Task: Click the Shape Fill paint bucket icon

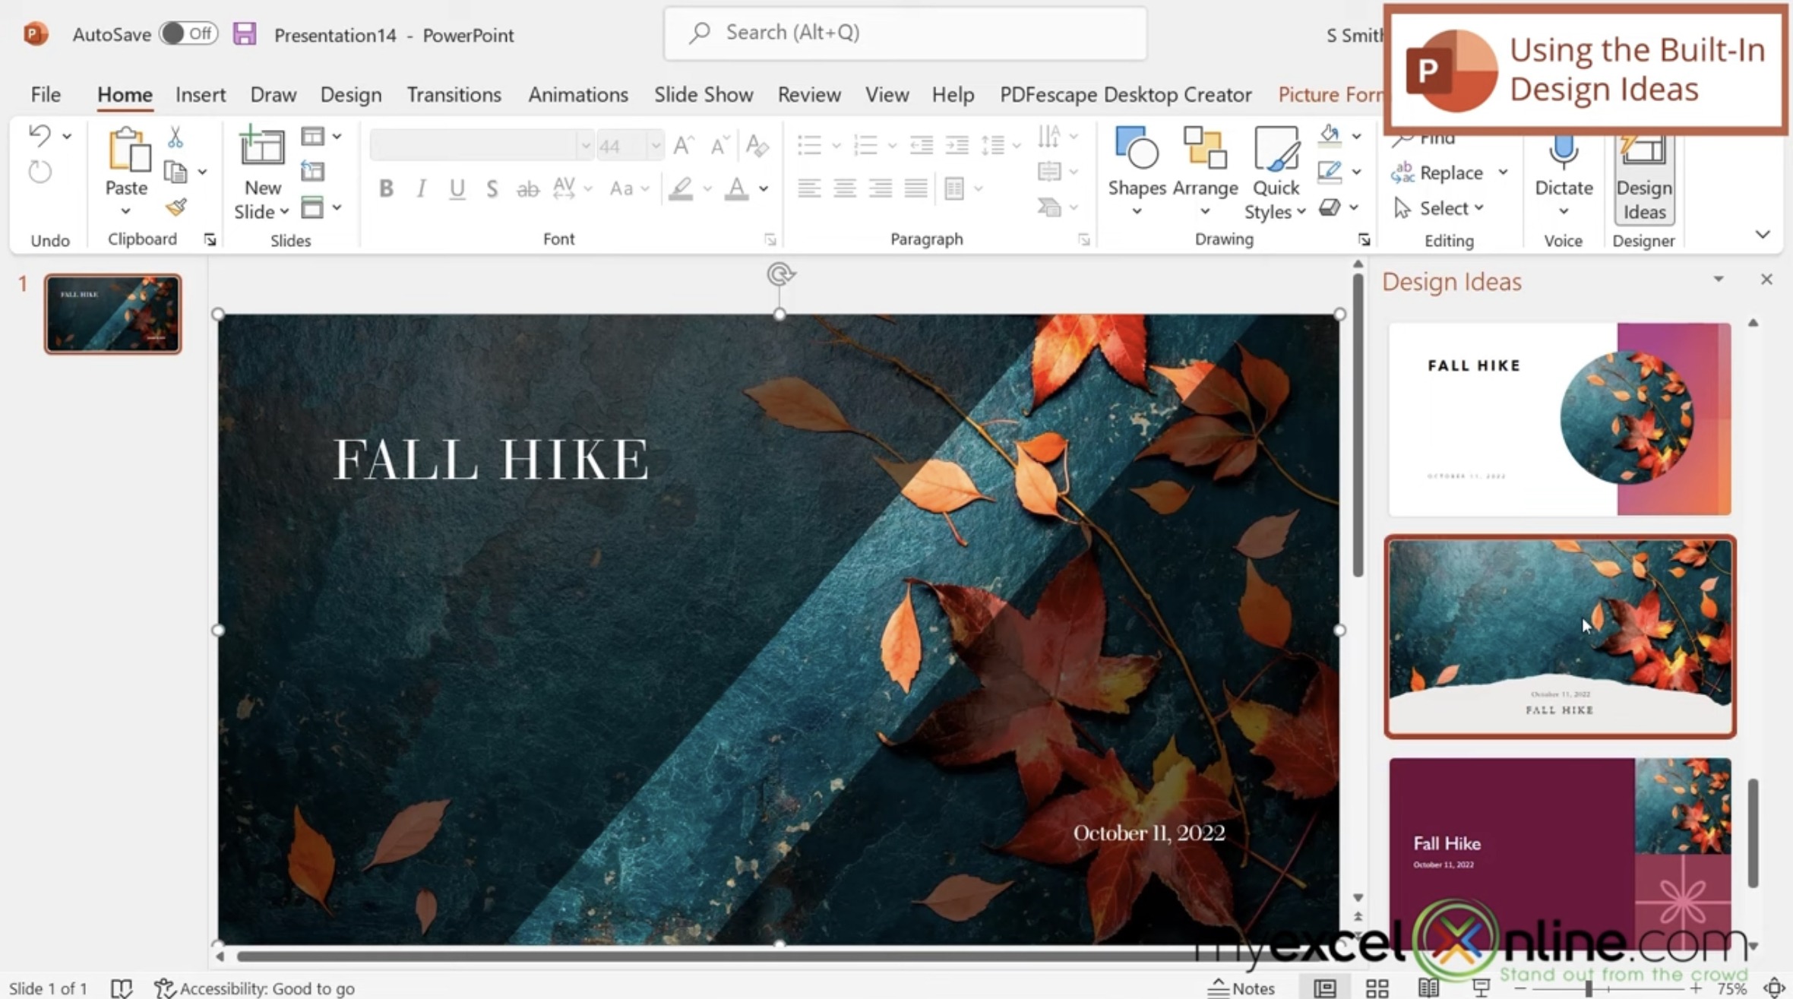Action: pos(1330,135)
